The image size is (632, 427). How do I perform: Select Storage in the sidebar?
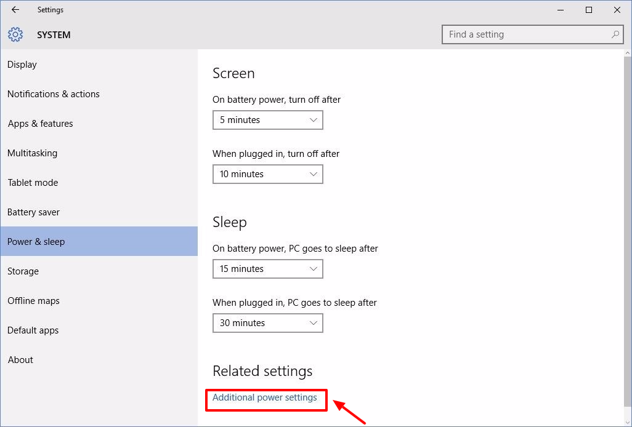(x=23, y=271)
